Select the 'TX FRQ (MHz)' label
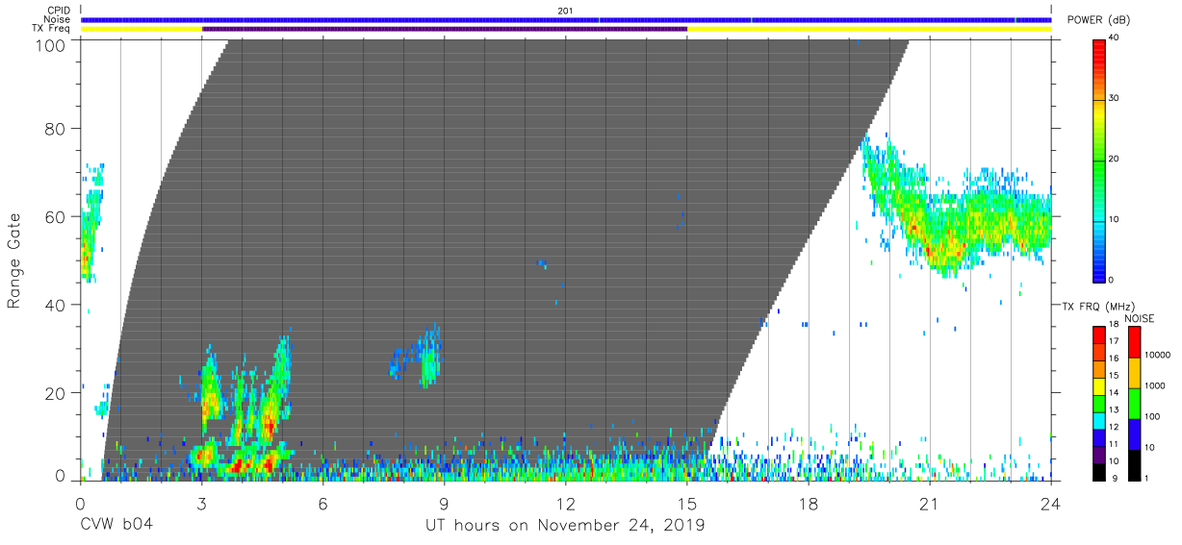Viewport: 1182px width, 545px height. [1096, 307]
